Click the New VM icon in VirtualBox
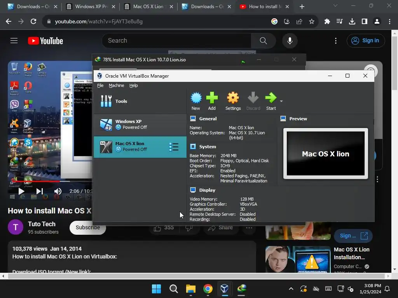This screenshot has width=398, height=298. point(196,101)
